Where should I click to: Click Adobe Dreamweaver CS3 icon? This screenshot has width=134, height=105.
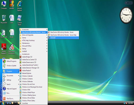point(20,62)
